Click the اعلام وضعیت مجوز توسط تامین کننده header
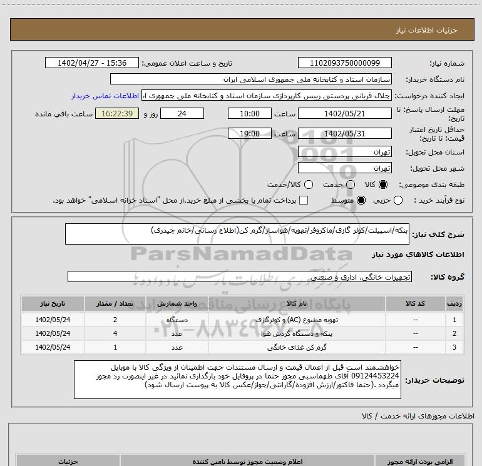The height and width of the screenshot is (466, 482). click(x=247, y=461)
